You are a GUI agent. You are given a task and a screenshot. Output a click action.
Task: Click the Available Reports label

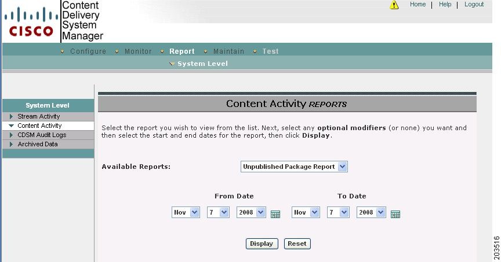pos(136,167)
